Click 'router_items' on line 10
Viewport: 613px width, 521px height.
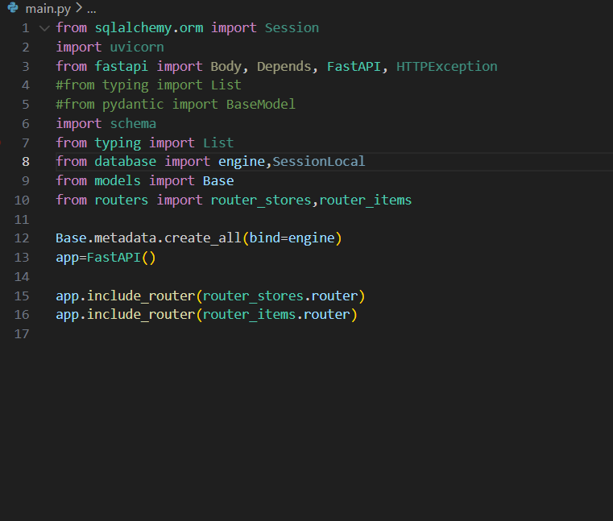pos(365,201)
